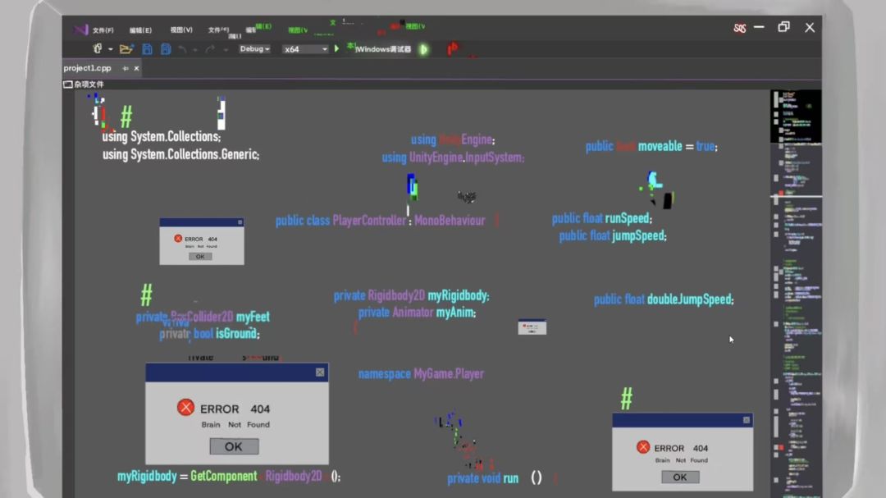Click the glowing green run button
The width and height of the screenshot is (886, 498).
point(424,50)
